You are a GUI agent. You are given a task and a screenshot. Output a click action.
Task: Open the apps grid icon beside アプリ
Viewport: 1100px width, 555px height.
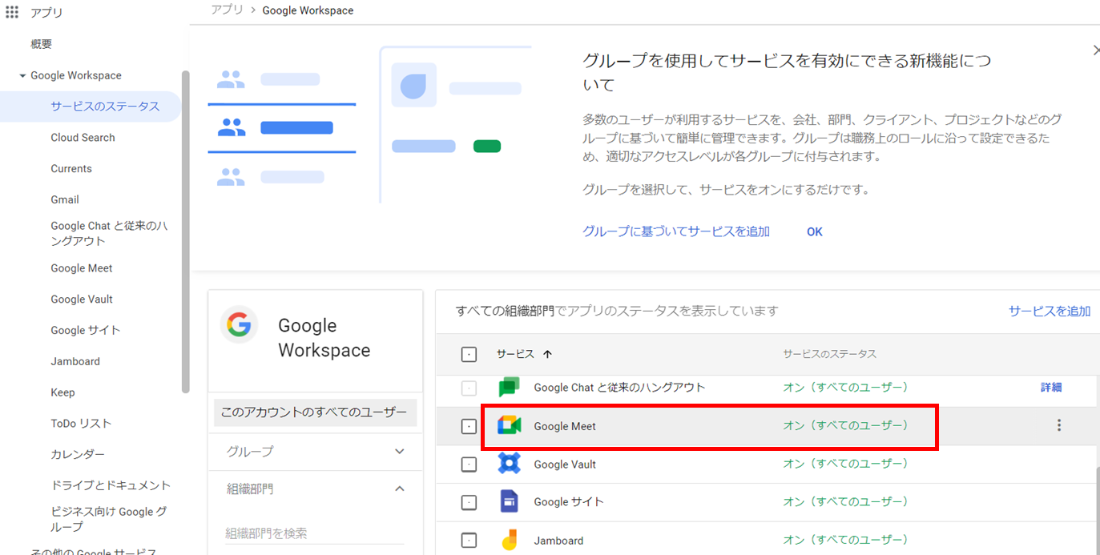click(11, 12)
